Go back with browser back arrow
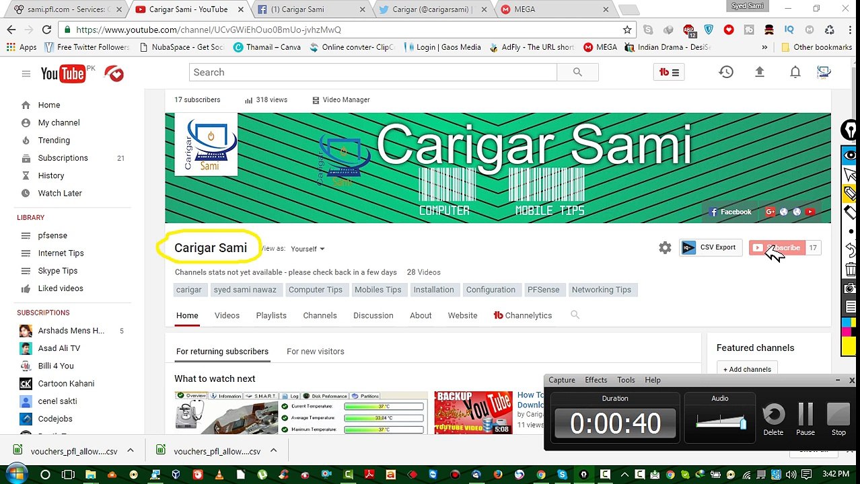The width and height of the screenshot is (860, 484). click(x=11, y=30)
